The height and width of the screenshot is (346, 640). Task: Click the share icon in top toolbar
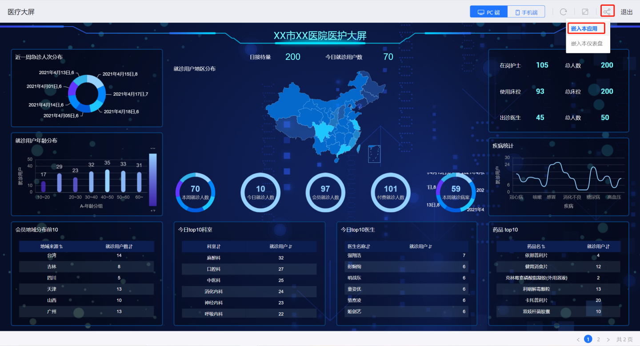click(x=607, y=12)
